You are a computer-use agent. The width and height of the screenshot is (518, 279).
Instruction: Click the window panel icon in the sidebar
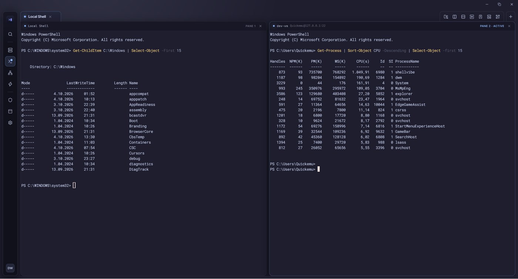click(10, 112)
